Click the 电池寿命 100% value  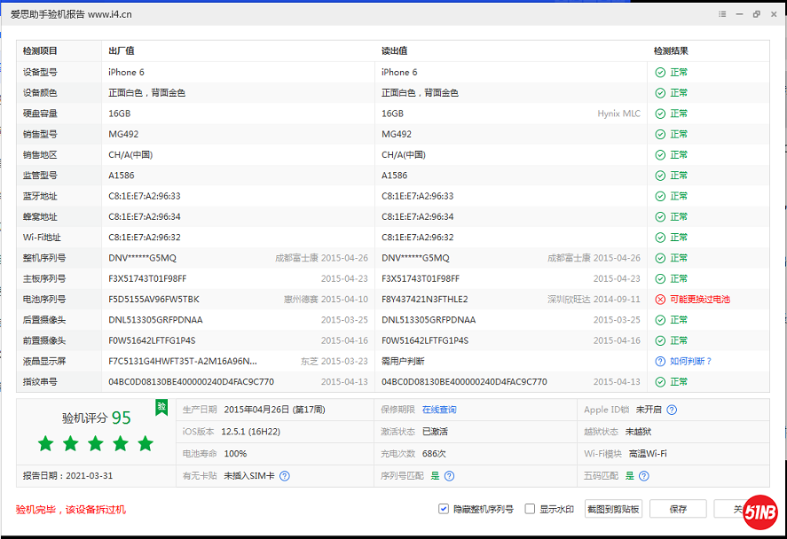pos(235,454)
